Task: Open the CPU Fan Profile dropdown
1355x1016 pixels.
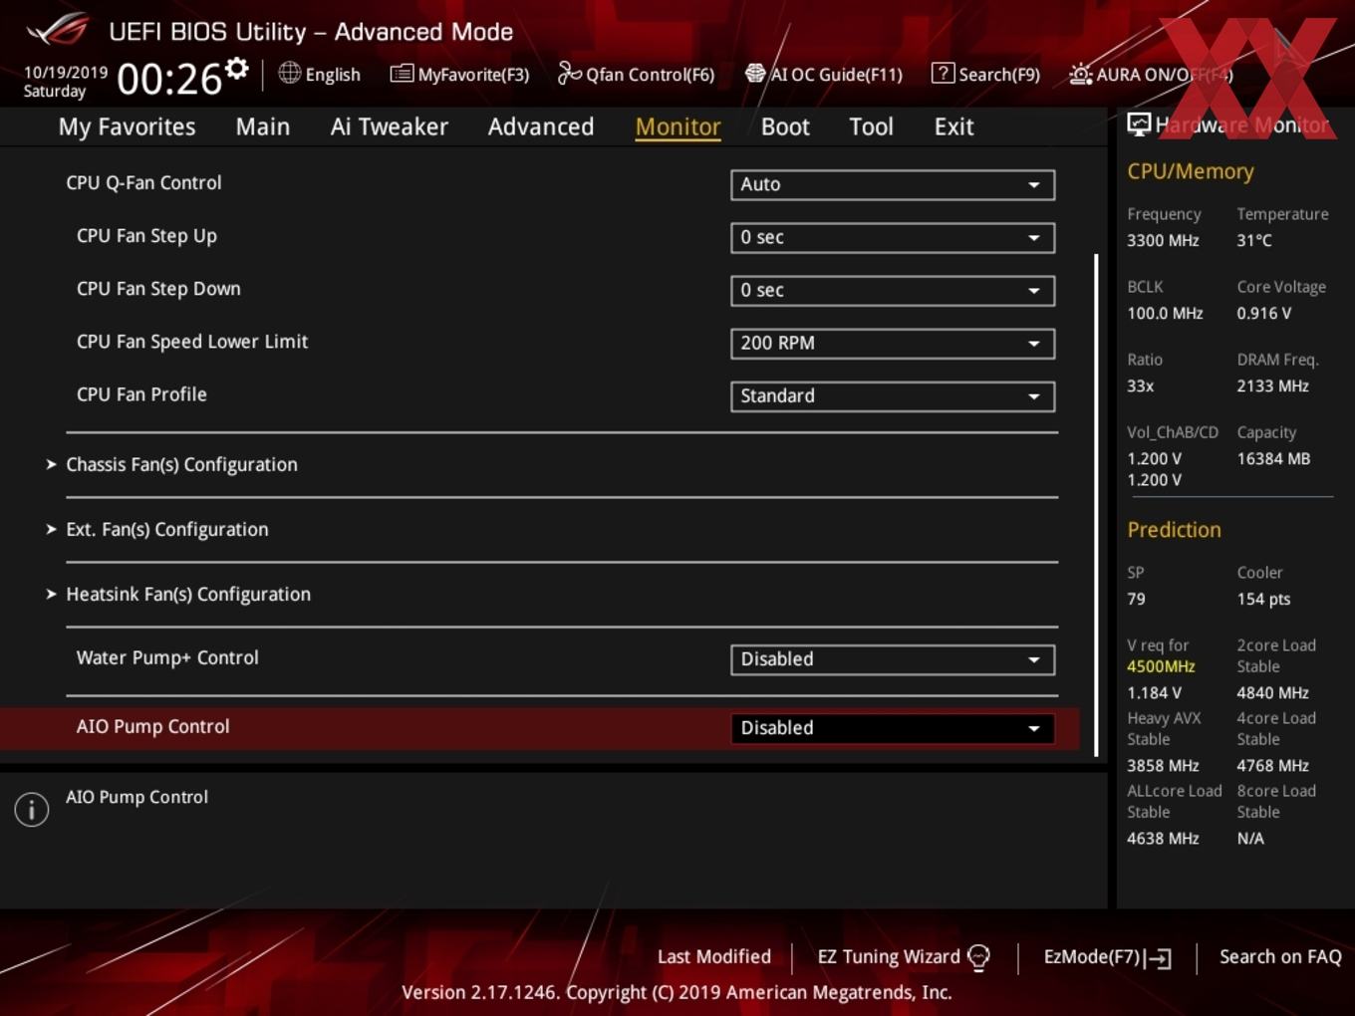Action: click(893, 395)
